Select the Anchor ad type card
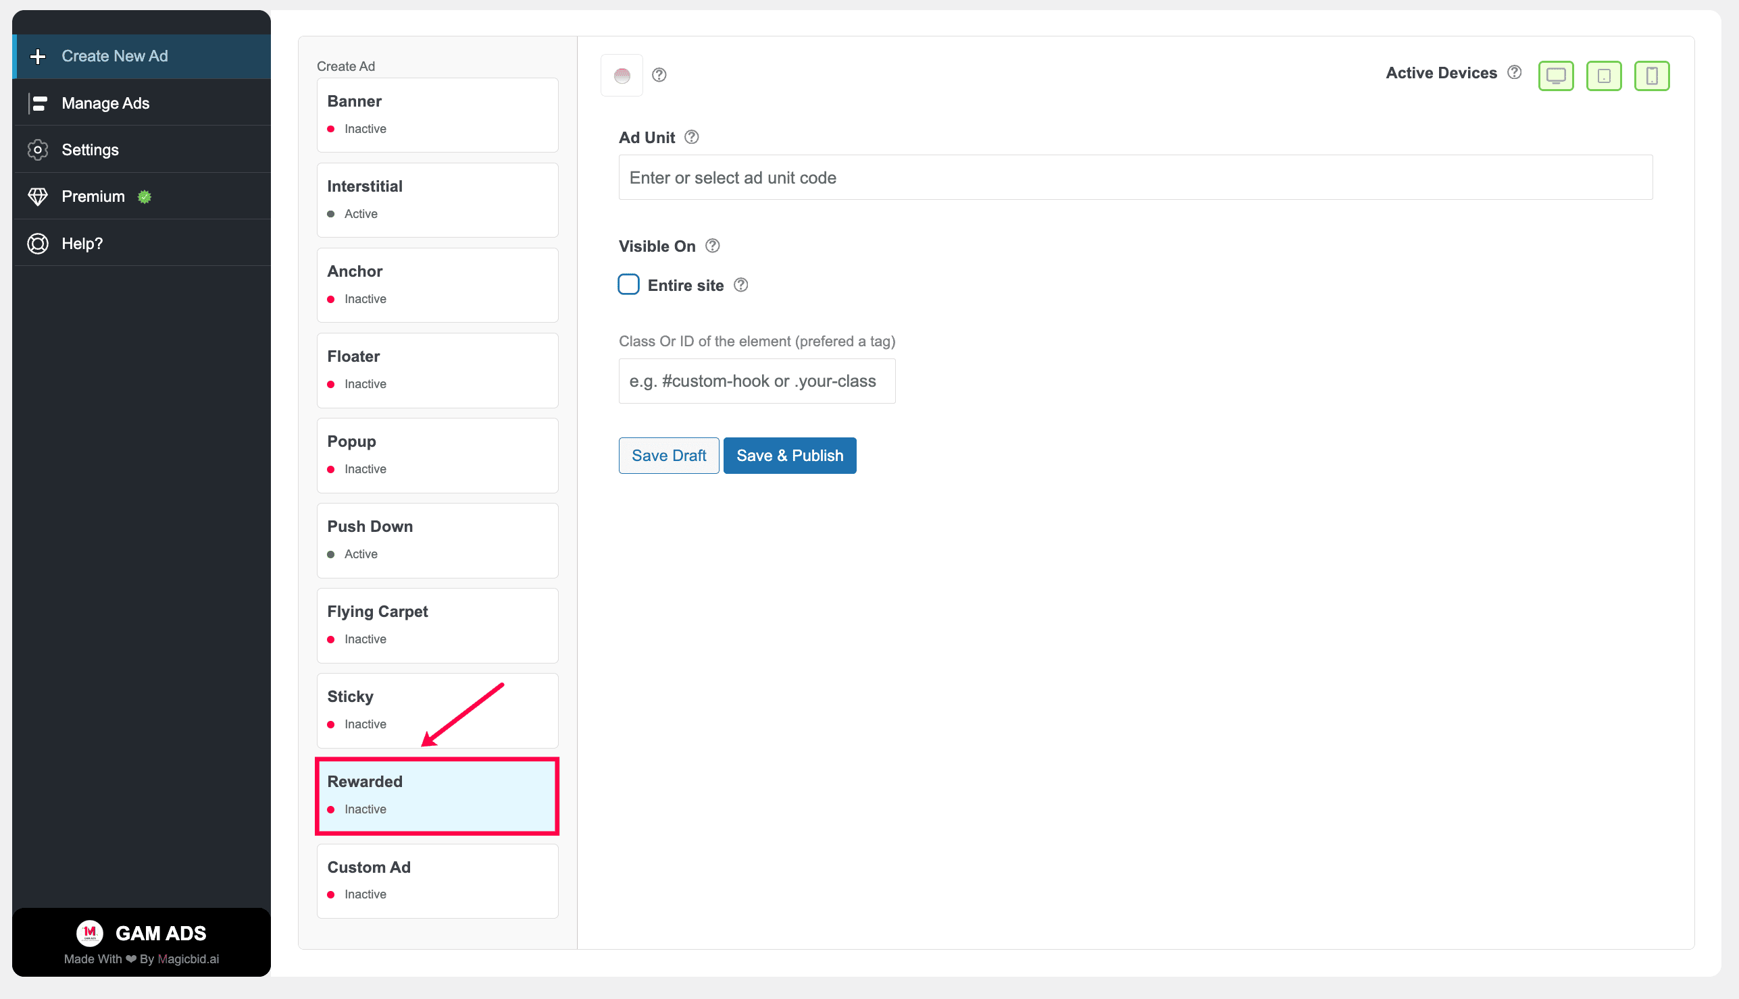This screenshot has width=1739, height=999. (x=437, y=286)
